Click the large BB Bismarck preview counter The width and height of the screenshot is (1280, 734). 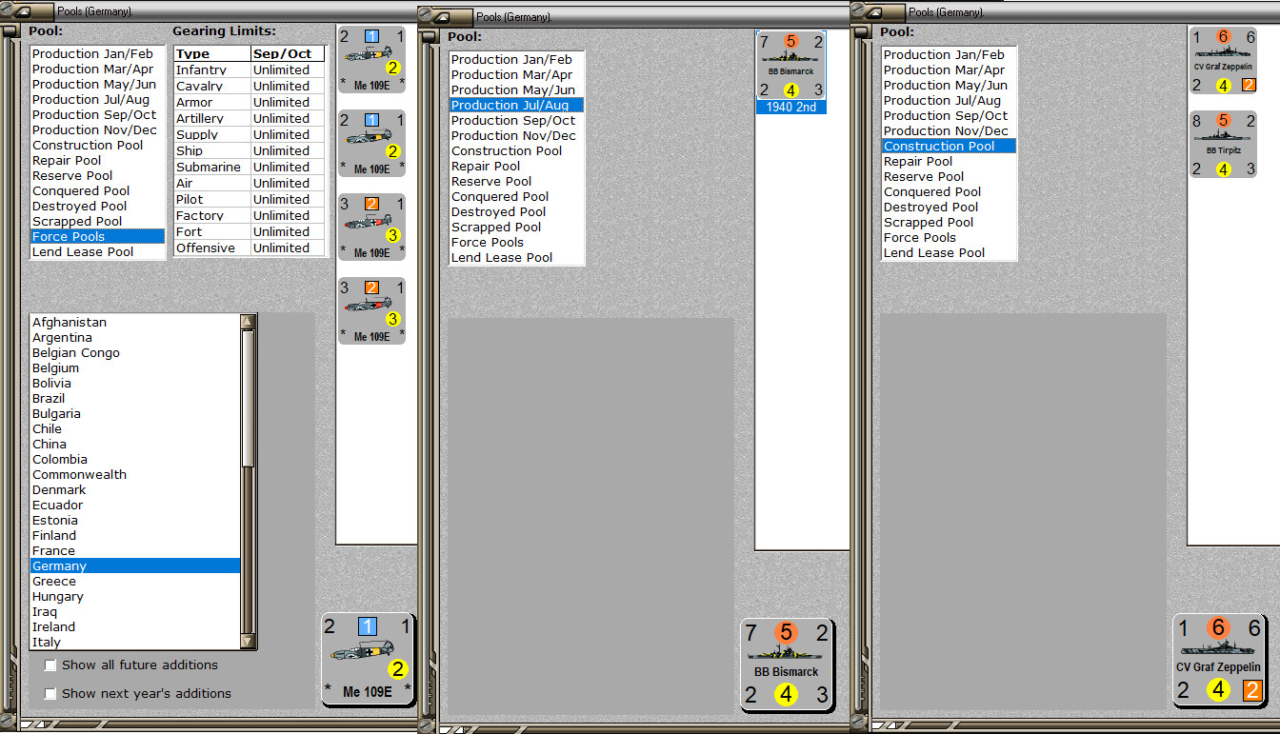pyautogui.click(x=787, y=665)
